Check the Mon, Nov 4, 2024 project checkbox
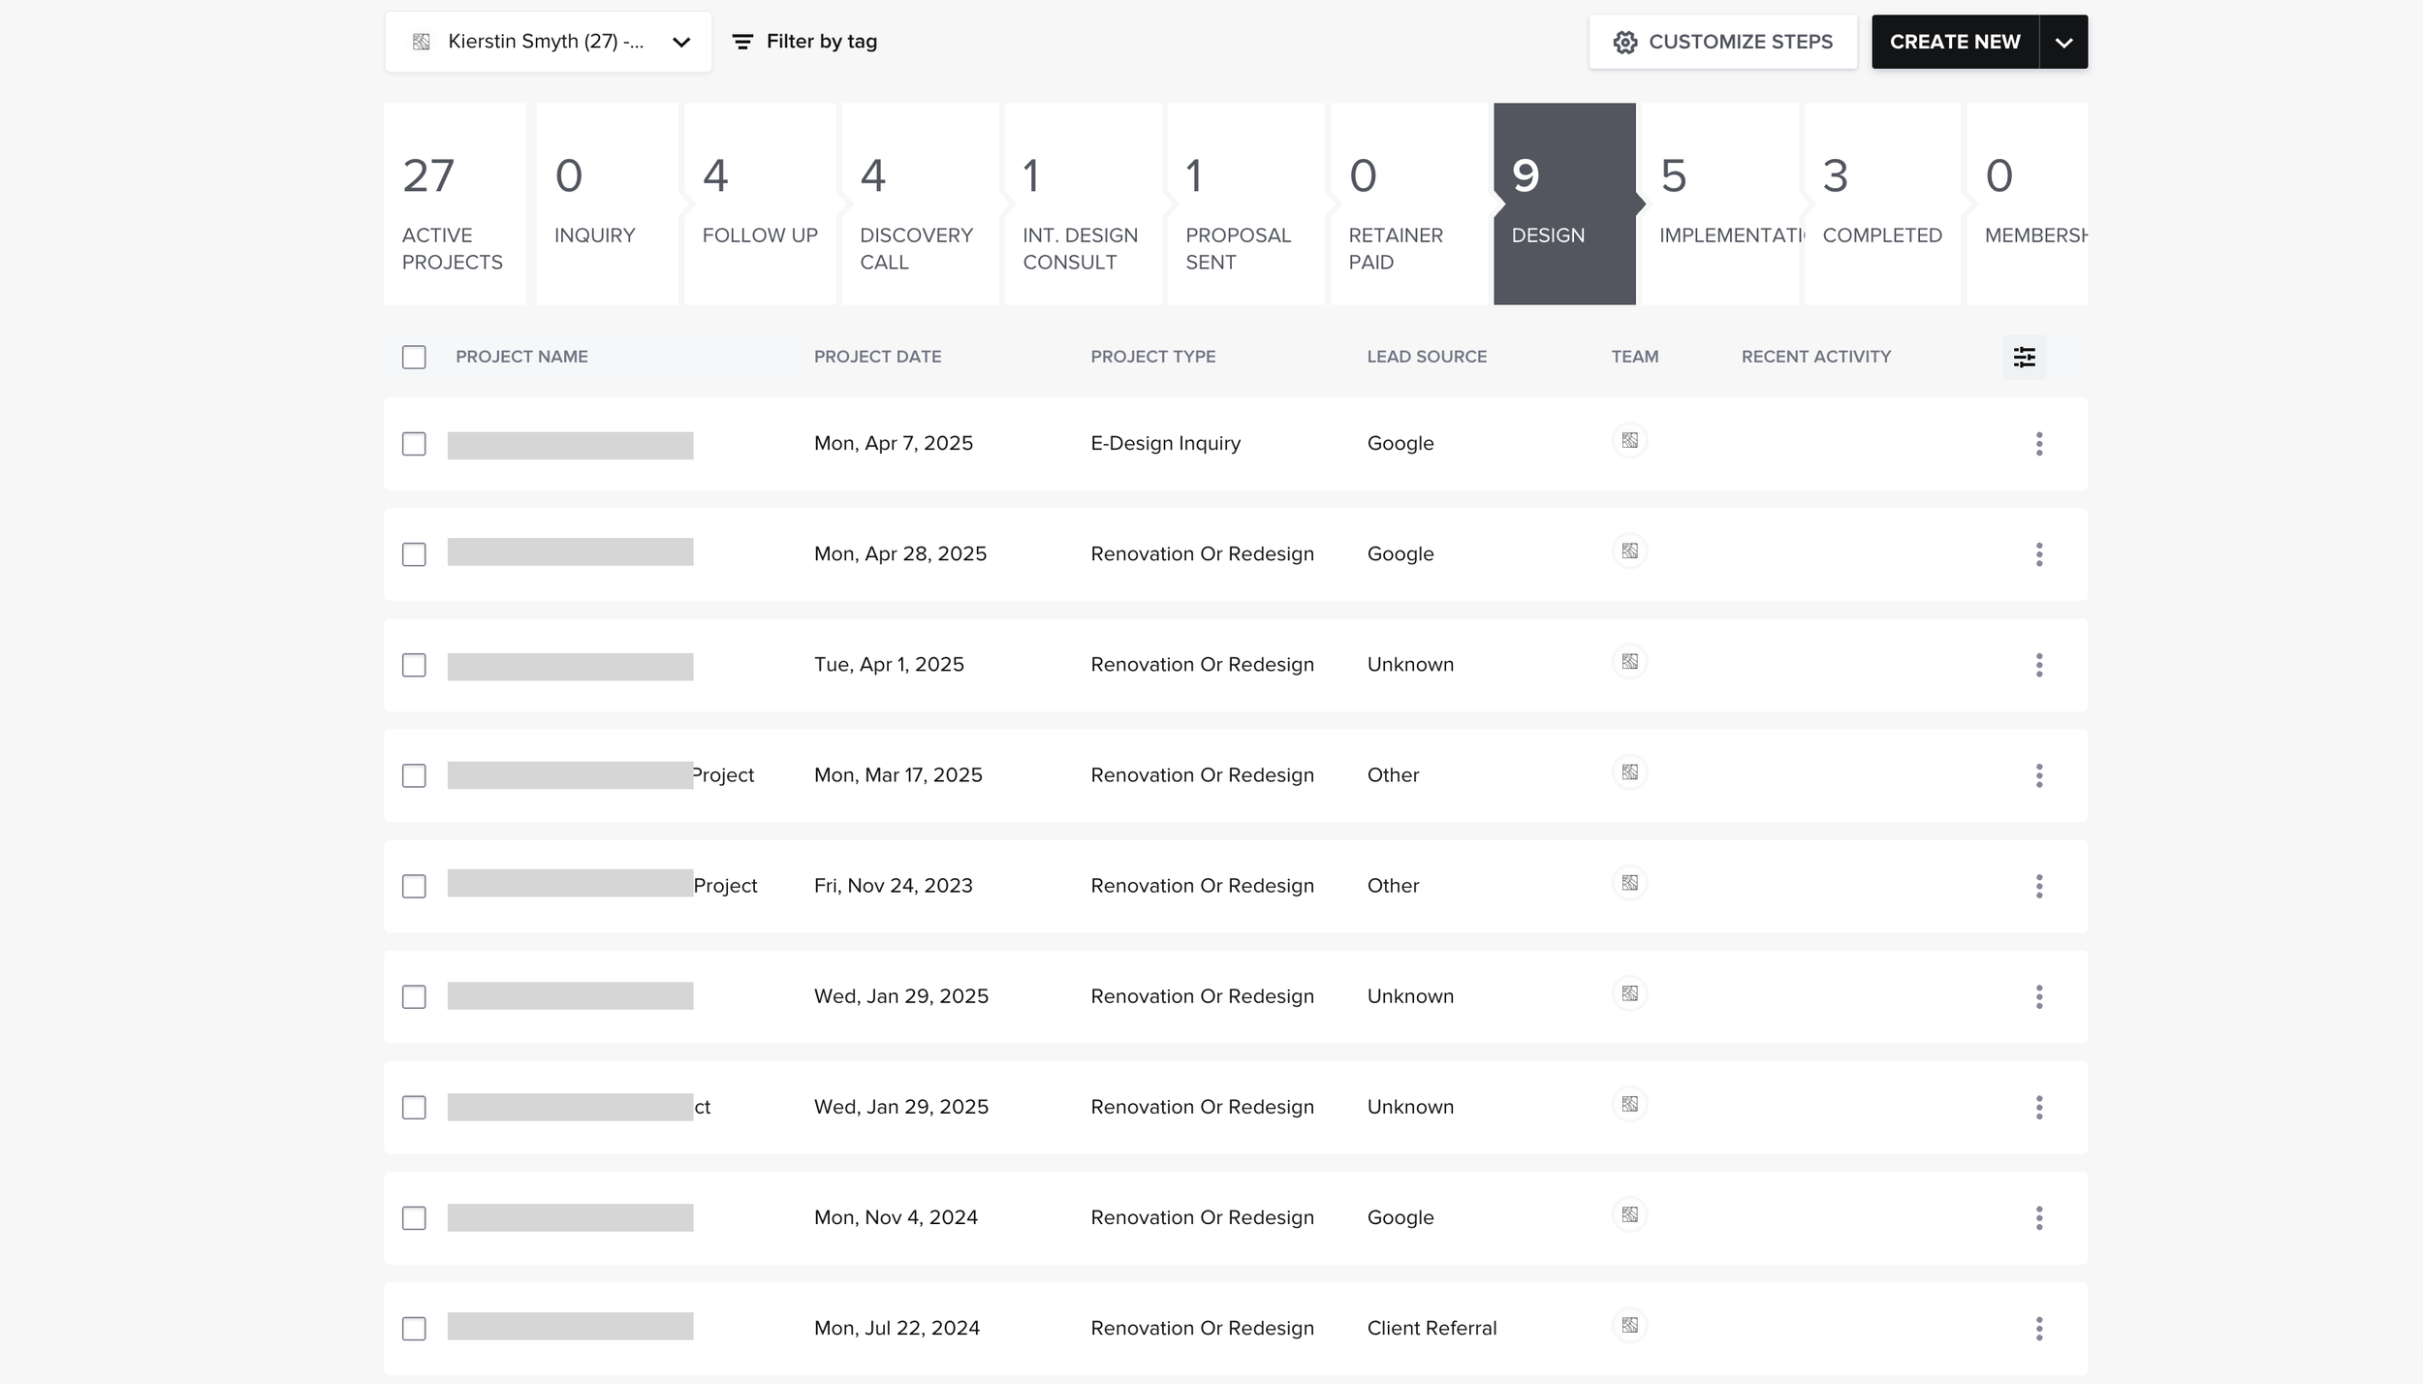This screenshot has height=1384, width=2423. pos(414,1217)
